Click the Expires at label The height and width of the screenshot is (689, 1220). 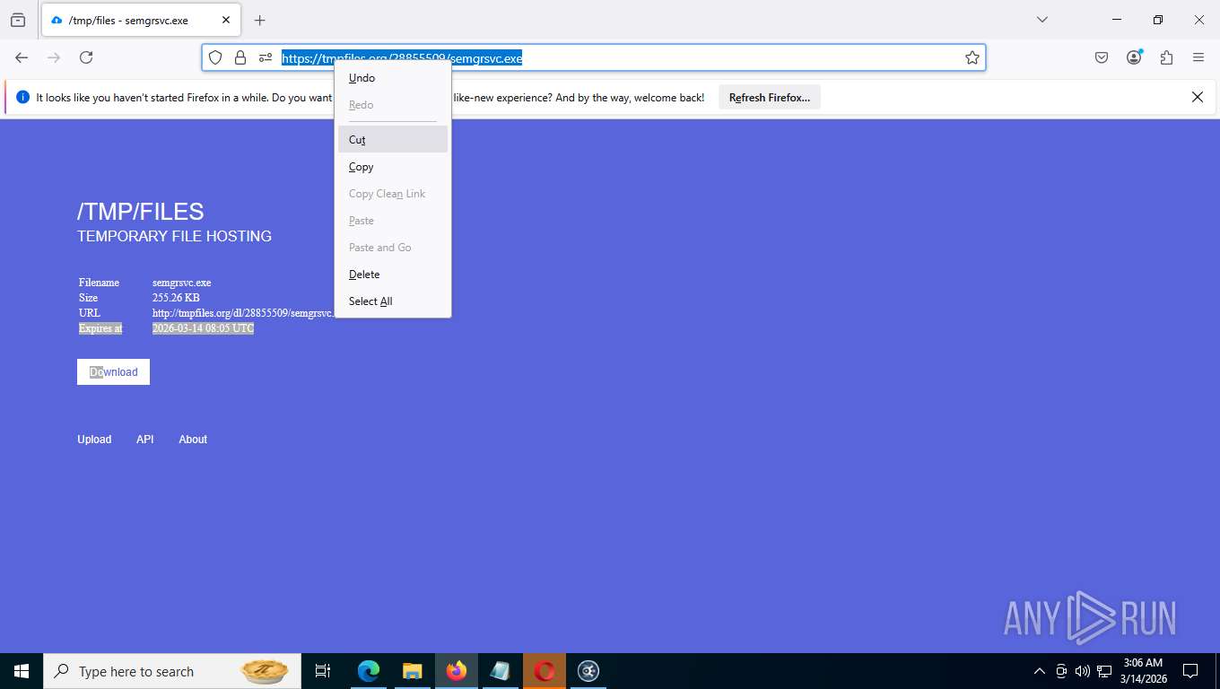coord(100,328)
